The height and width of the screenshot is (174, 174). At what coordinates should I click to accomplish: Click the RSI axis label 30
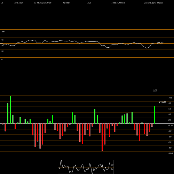pyautogui.click(x=2, y=51)
